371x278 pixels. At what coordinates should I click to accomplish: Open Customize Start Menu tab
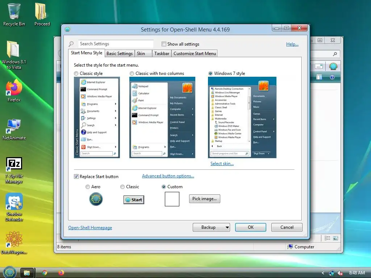coord(195,54)
